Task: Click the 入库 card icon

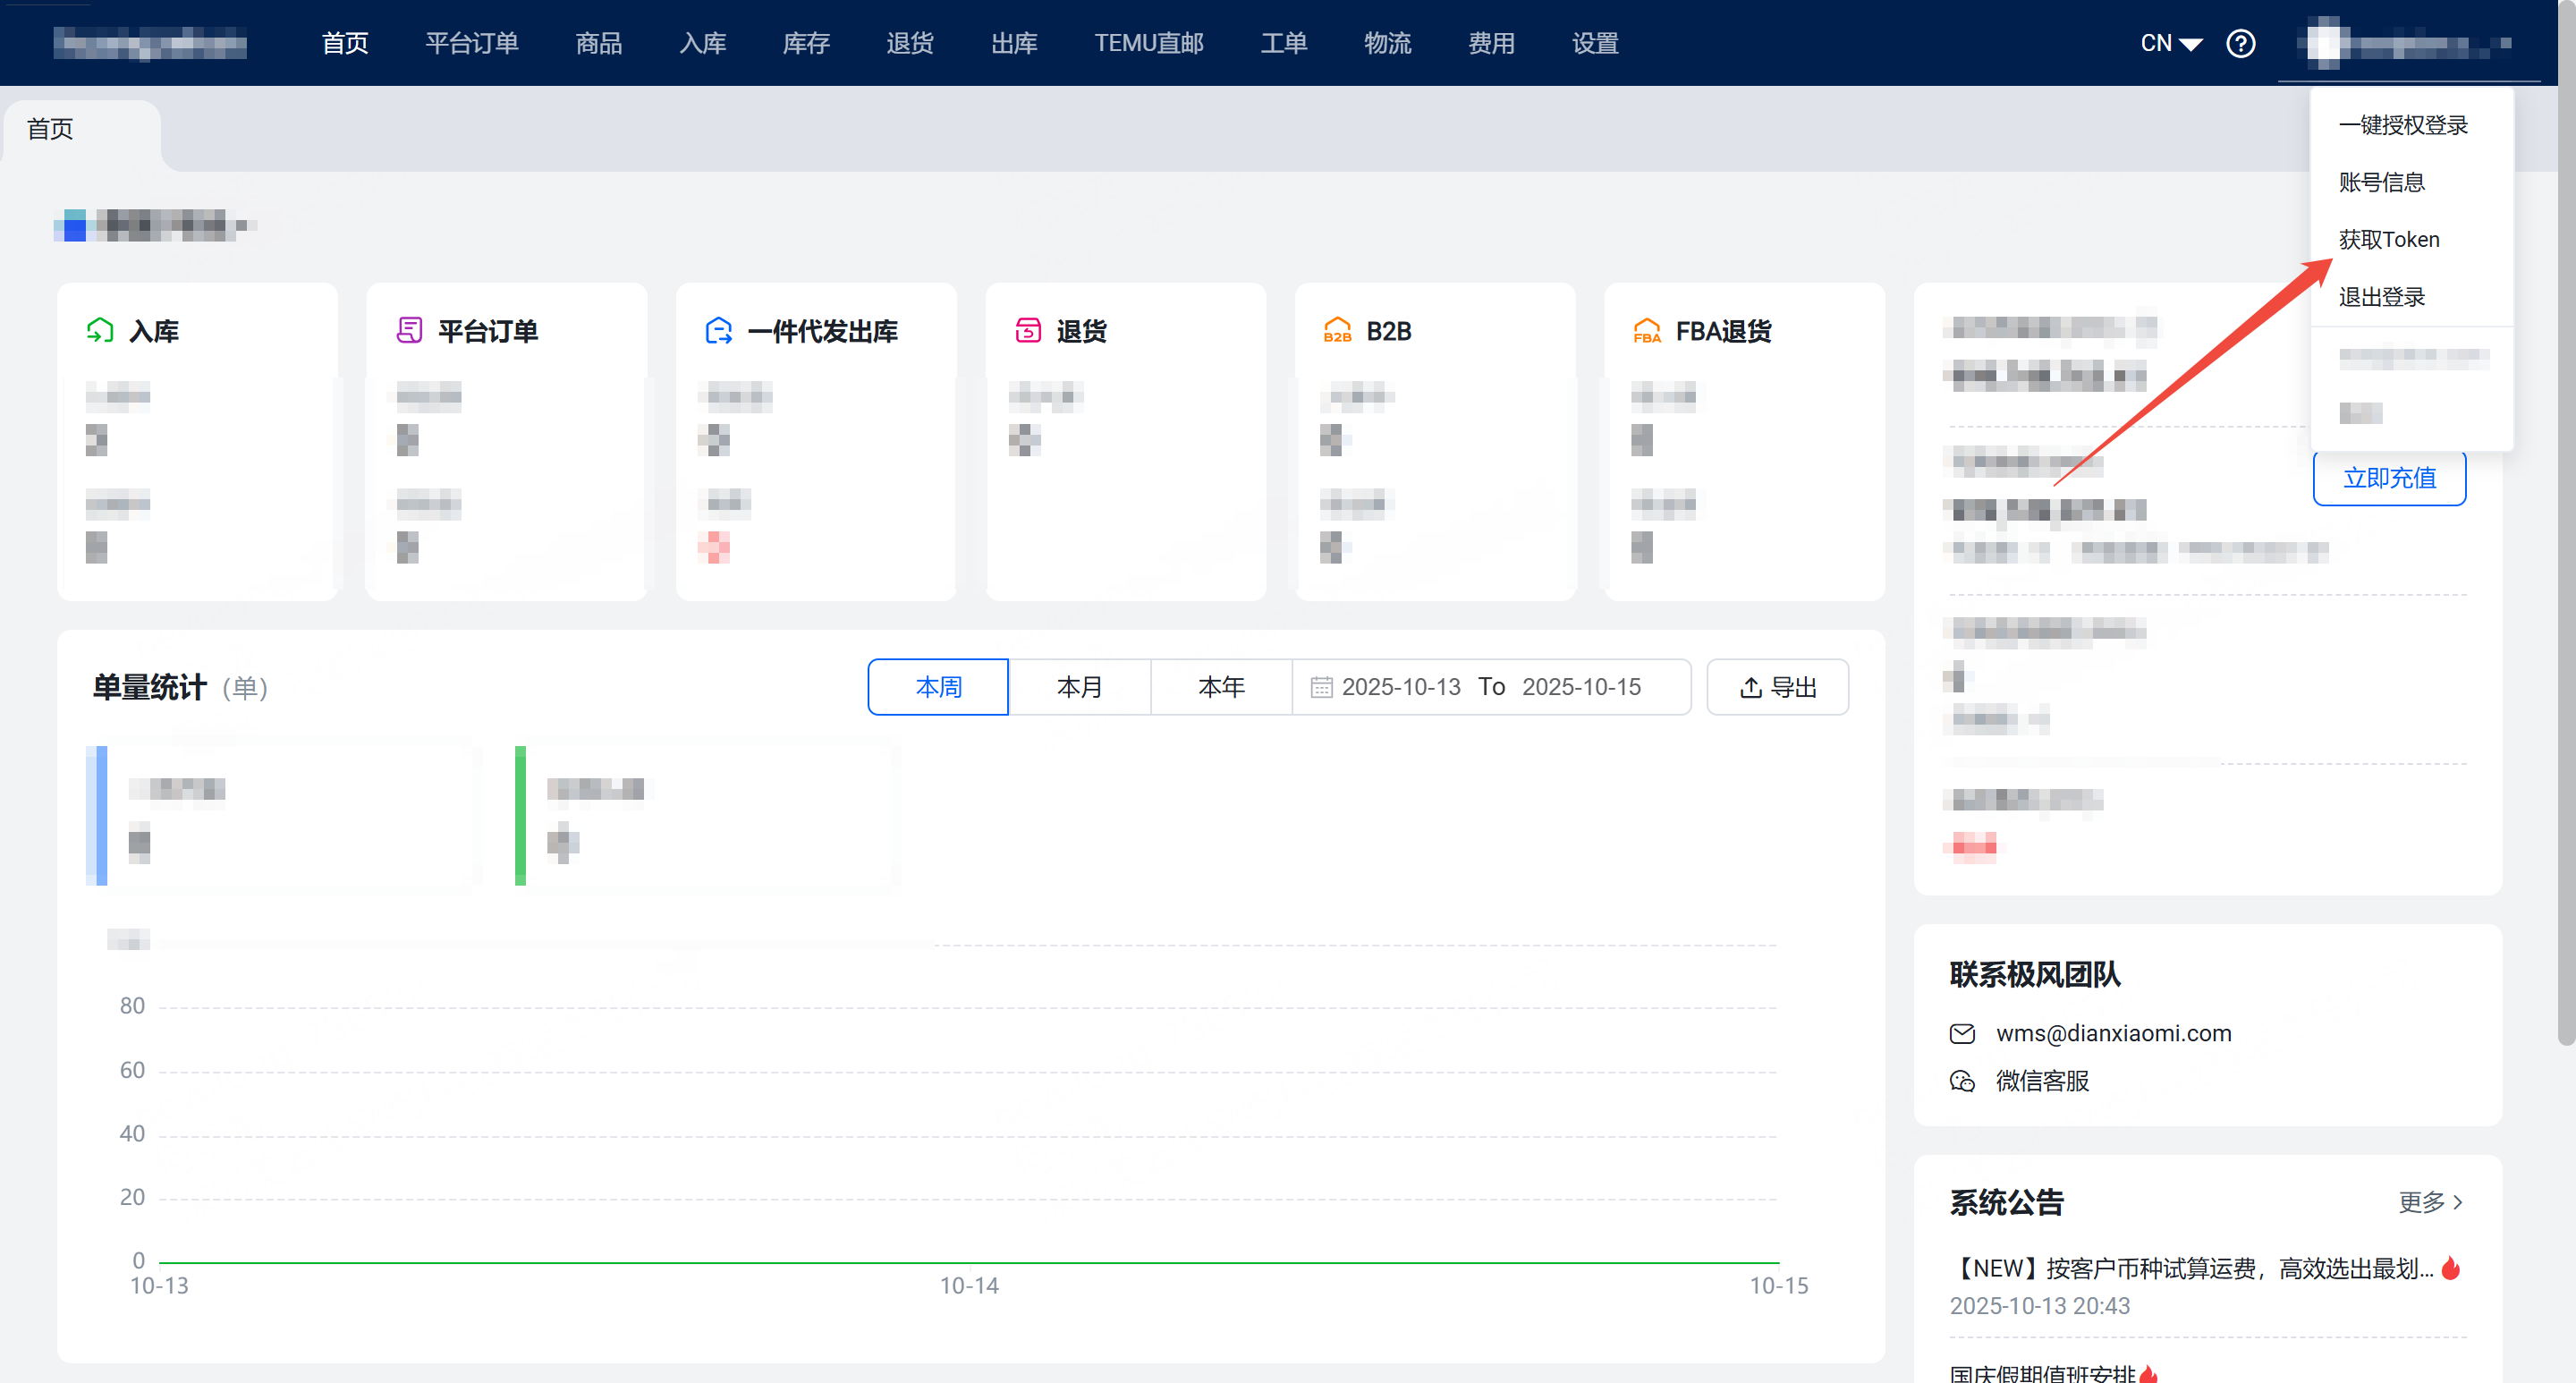Action: click(100, 330)
